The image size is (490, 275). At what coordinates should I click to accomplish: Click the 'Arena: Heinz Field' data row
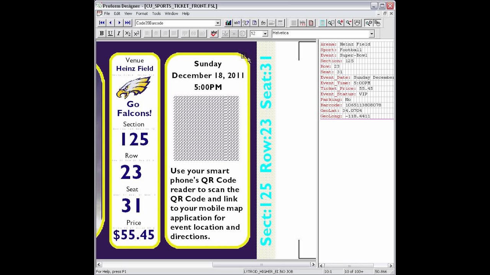coord(345,44)
